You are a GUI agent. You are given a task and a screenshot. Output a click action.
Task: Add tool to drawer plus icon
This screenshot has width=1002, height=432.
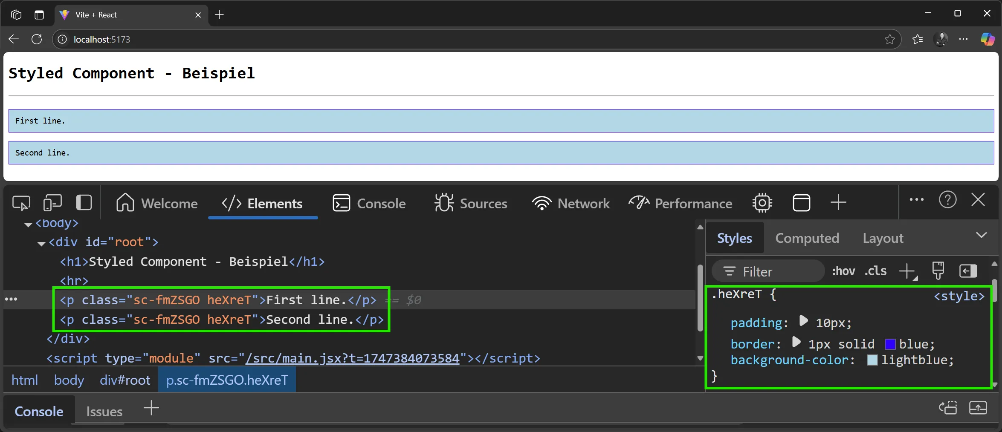[x=151, y=408]
